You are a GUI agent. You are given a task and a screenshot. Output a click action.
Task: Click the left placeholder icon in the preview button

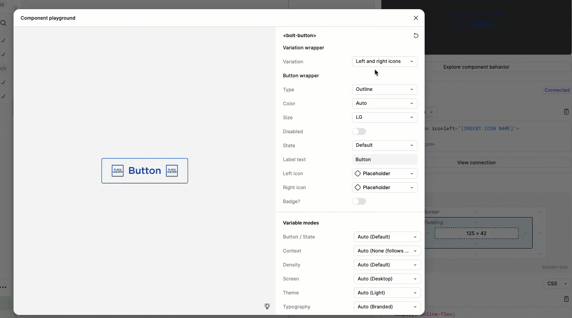(118, 171)
